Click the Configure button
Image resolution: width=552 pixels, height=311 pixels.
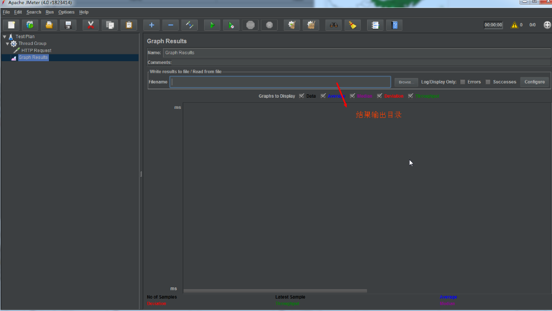tap(535, 82)
